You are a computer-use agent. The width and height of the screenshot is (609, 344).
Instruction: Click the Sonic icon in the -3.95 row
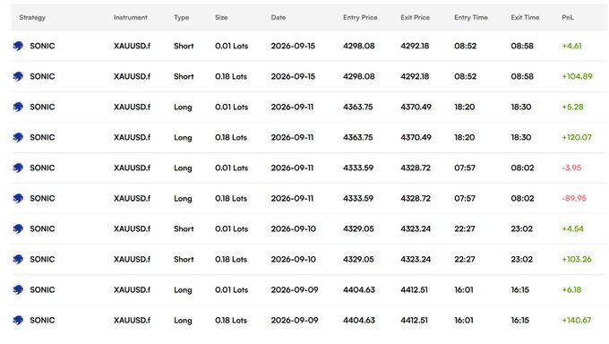(18, 168)
